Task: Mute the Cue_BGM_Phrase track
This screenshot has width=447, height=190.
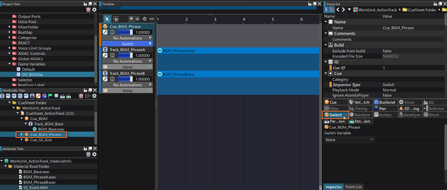Action: 113,32
